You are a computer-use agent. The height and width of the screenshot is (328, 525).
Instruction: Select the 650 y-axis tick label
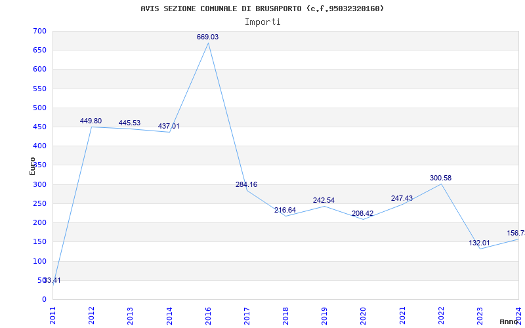[40, 51]
